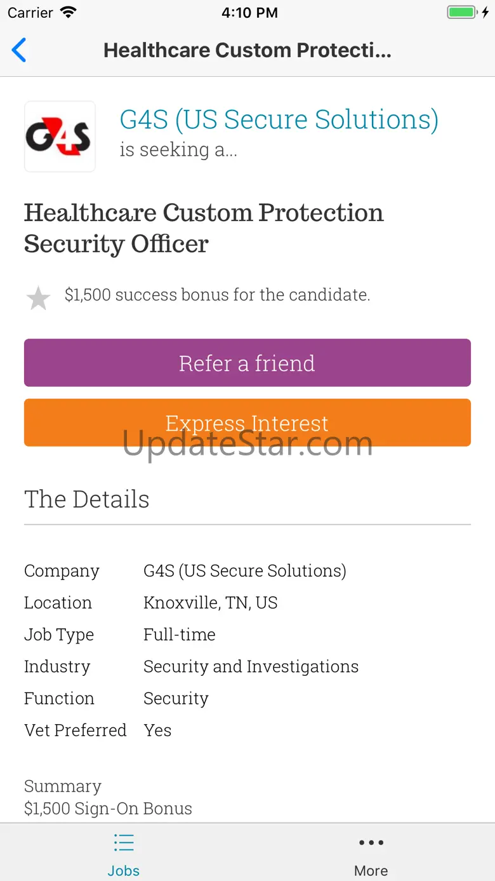
Task: Tap the navigation bar job title
Action: pos(247,50)
